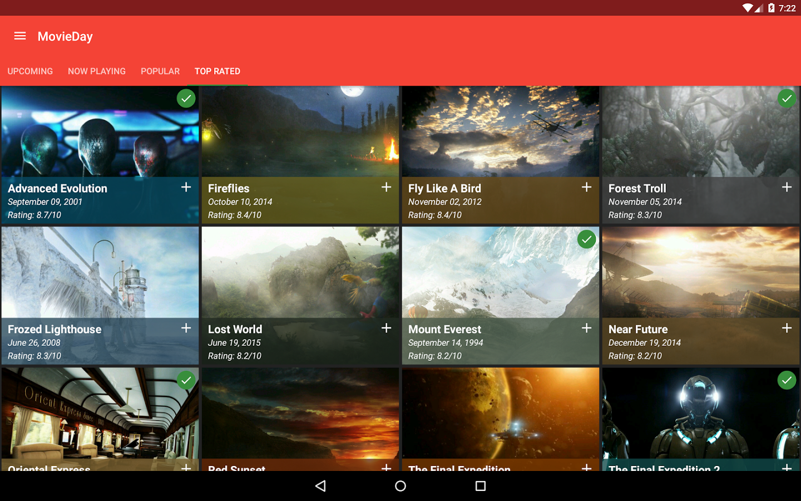Toggle the green checkmark on The Final Expedition 2

(x=787, y=380)
